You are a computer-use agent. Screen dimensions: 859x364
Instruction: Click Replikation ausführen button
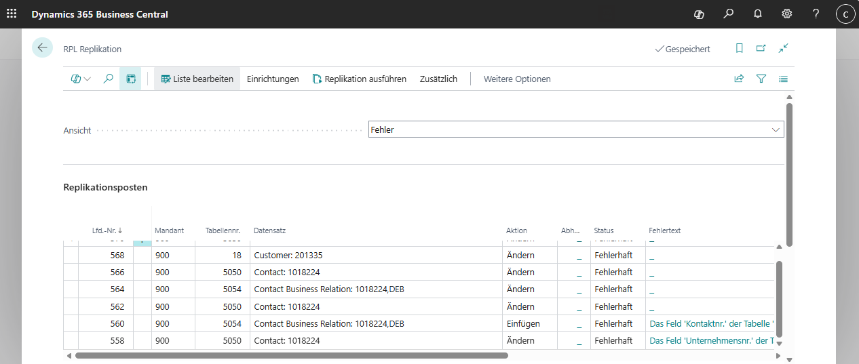[x=359, y=79]
